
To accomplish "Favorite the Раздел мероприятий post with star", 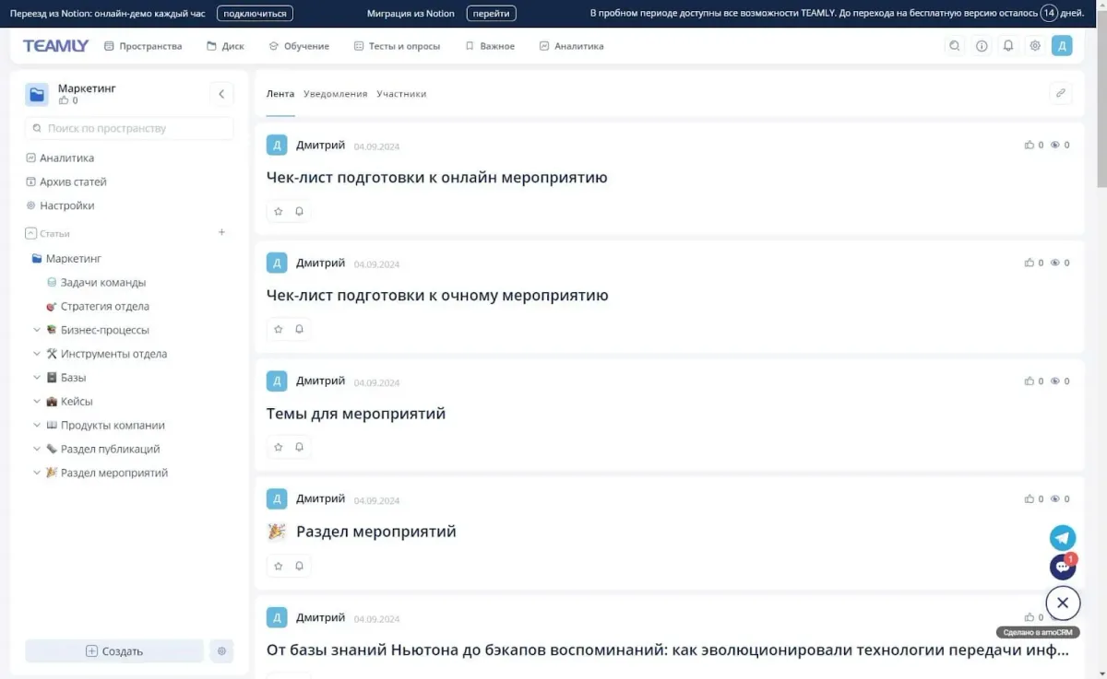I will coord(279,566).
